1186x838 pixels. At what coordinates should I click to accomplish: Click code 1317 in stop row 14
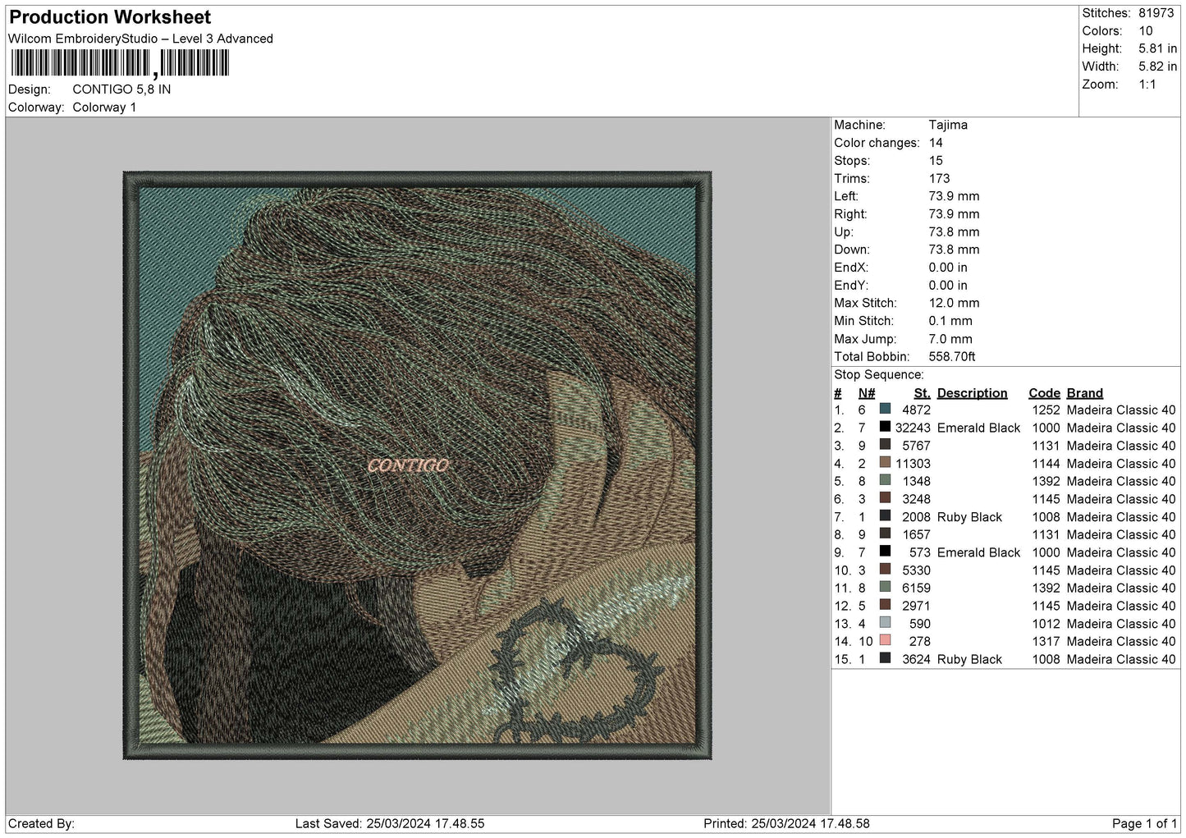(x=1046, y=641)
